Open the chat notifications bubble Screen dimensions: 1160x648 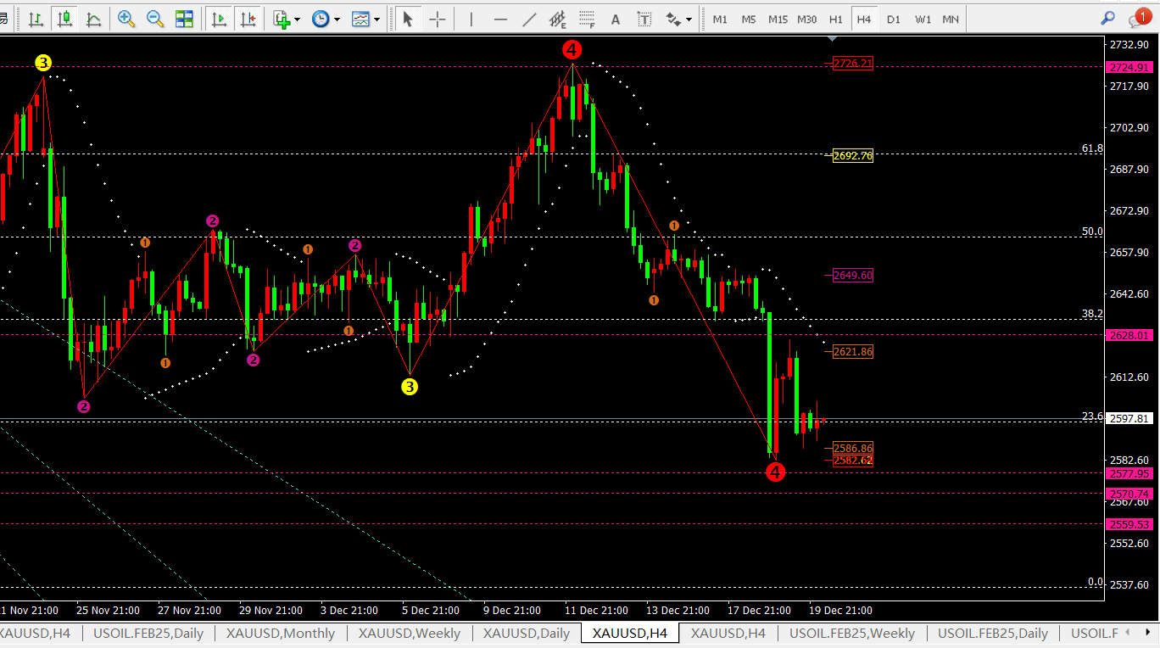point(1138,19)
